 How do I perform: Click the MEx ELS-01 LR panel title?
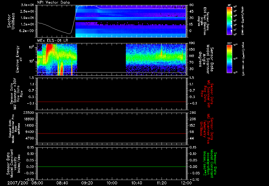click(x=53, y=40)
